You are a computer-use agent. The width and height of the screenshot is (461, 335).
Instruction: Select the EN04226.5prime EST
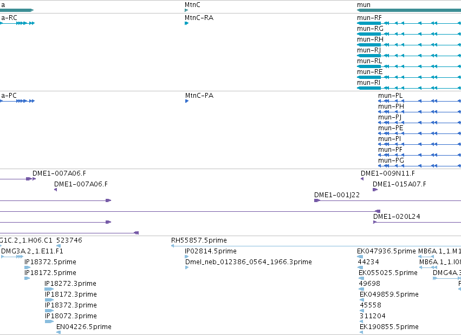click(x=59, y=332)
